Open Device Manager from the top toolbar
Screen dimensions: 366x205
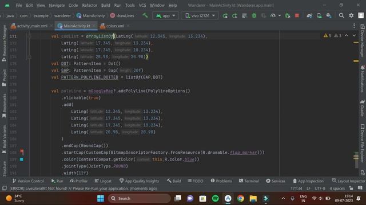[x=319, y=15]
